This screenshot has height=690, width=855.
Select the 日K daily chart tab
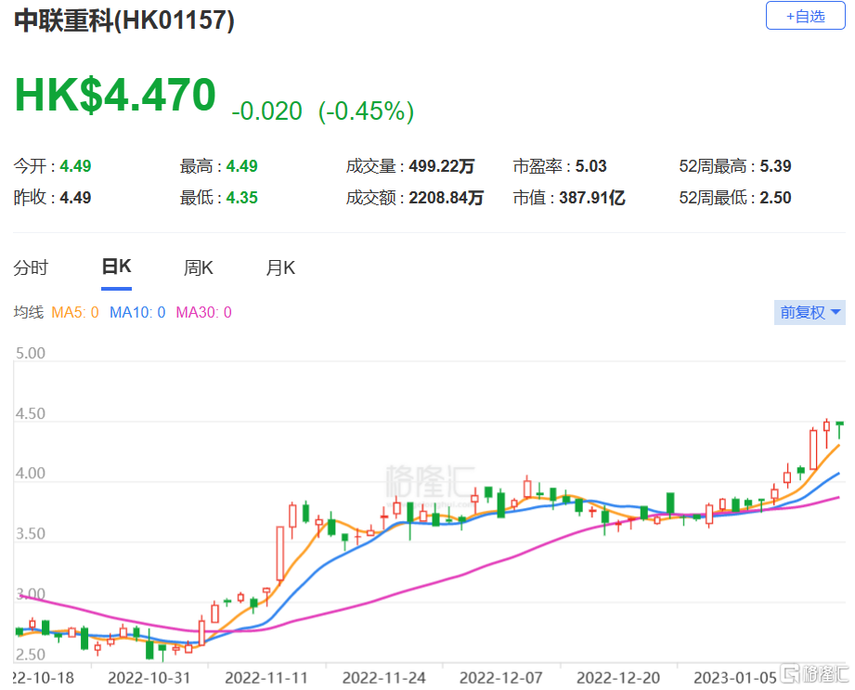point(116,267)
